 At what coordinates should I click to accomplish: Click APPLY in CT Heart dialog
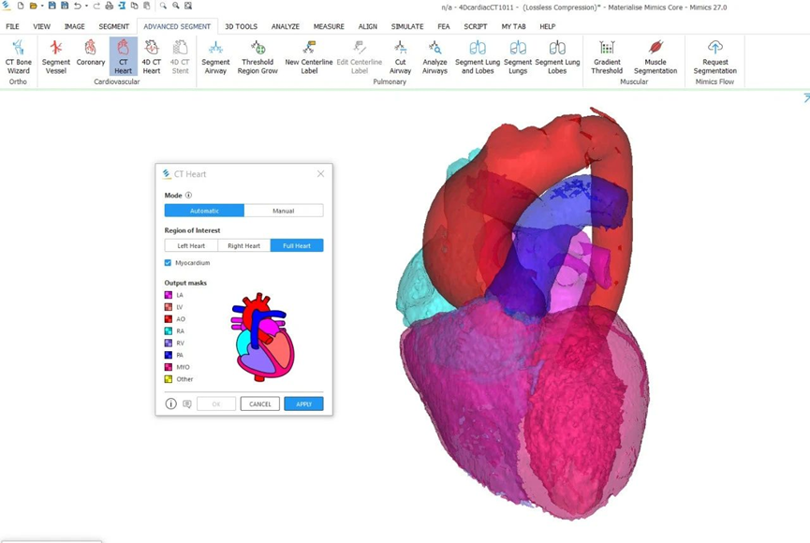[303, 404]
